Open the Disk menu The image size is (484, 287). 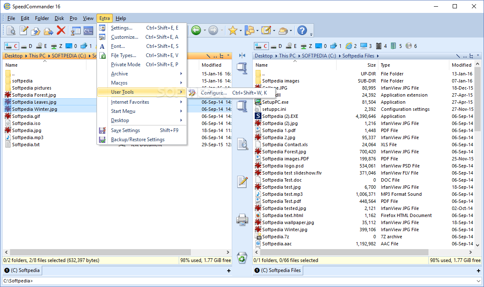coord(59,18)
